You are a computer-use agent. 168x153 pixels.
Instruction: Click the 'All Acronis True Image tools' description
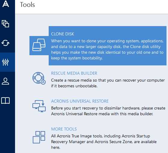pyautogui.click(x=104, y=142)
